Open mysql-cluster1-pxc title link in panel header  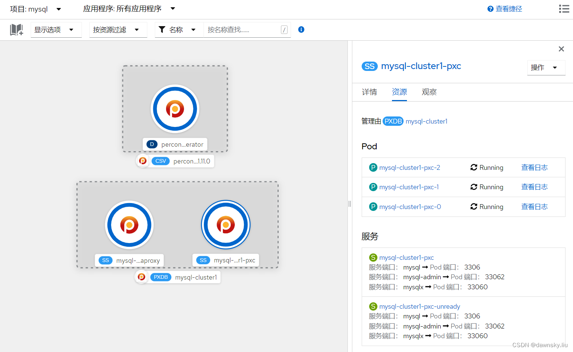421,66
